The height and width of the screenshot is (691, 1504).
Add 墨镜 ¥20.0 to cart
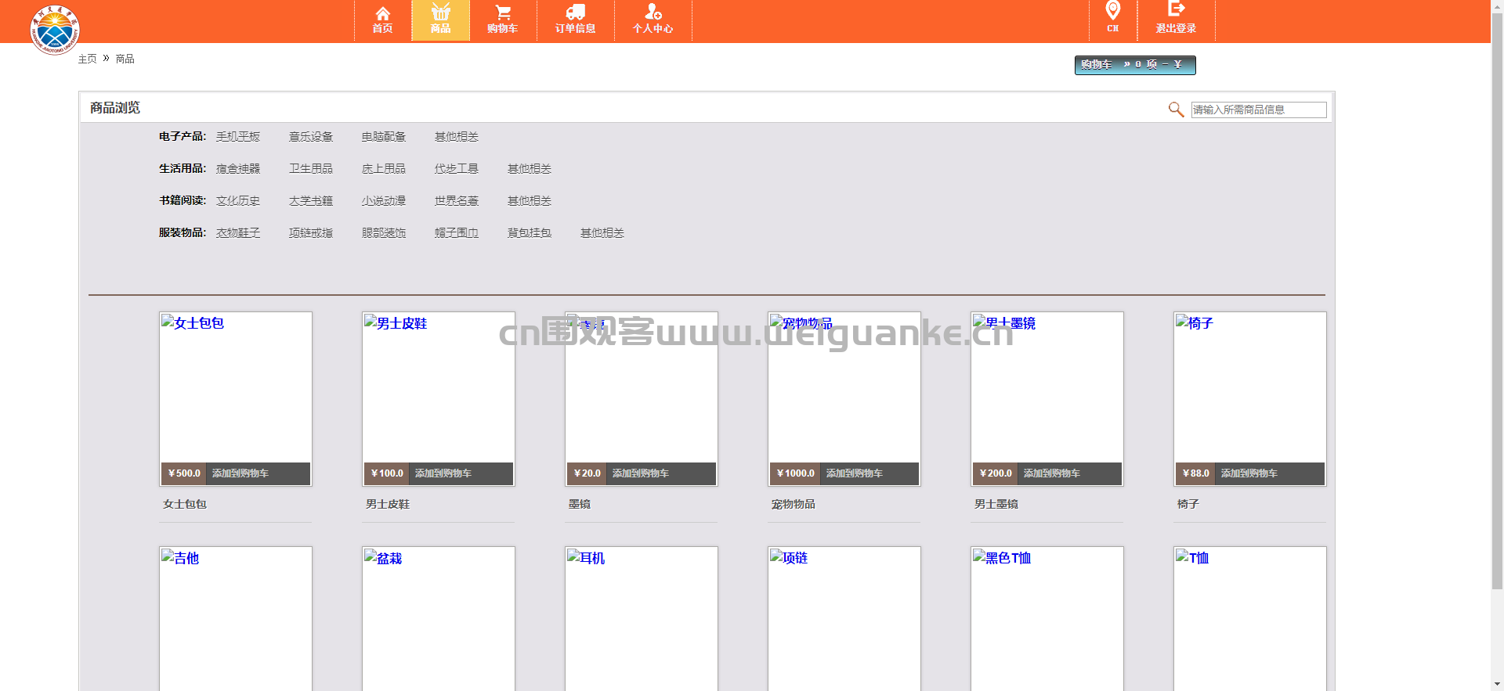point(641,473)
